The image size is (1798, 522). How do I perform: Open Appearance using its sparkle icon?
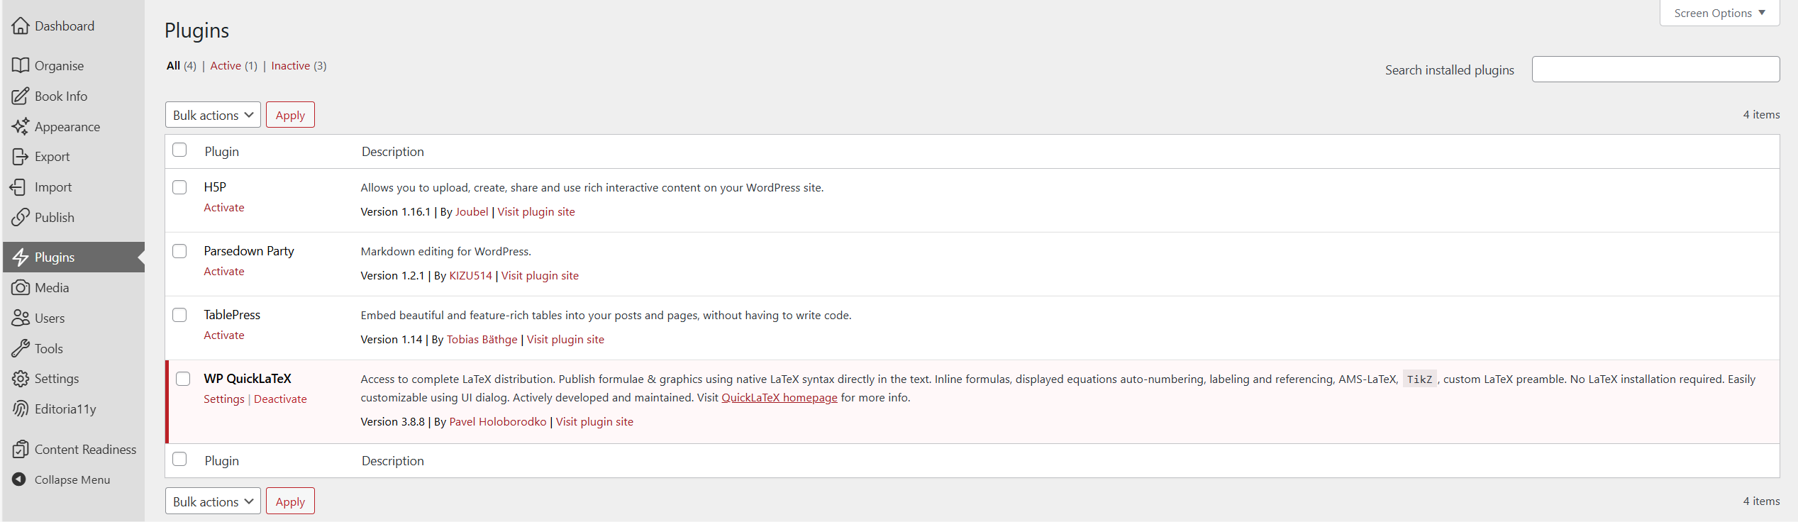coord(21,126)
